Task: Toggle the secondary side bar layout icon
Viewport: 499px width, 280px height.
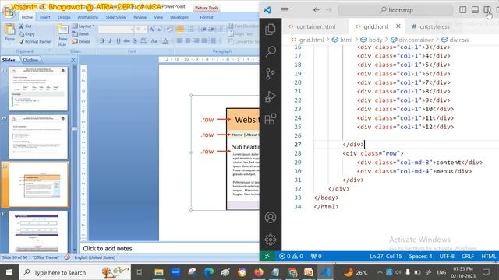Action: [487, 10]
